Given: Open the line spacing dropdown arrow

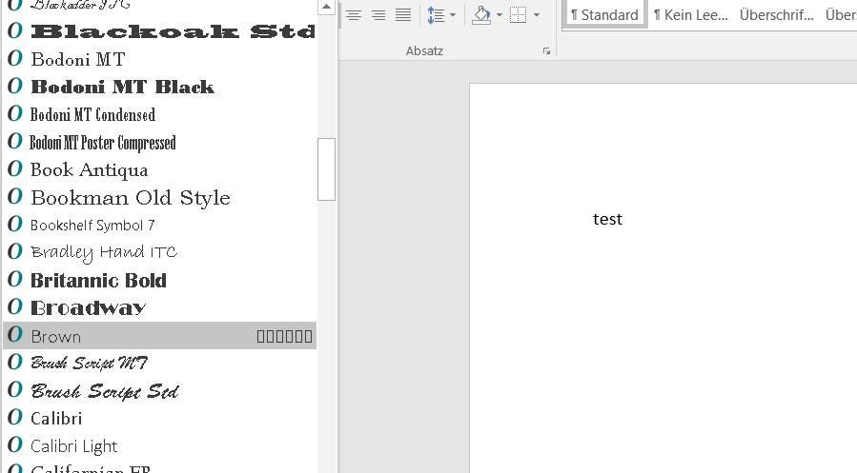Looking at the screenshot, I should point(453,14).
